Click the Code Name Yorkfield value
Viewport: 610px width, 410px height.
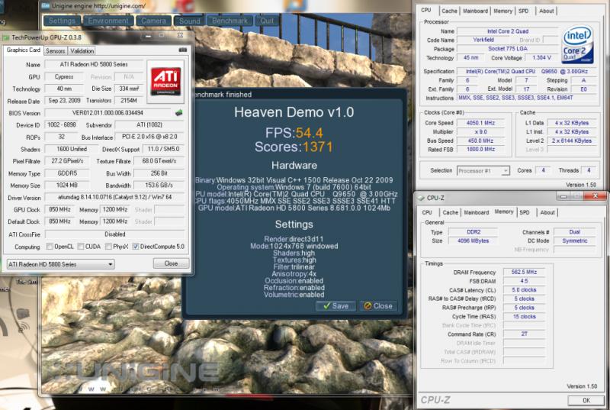pyautogui.click(x=483, y=40)
